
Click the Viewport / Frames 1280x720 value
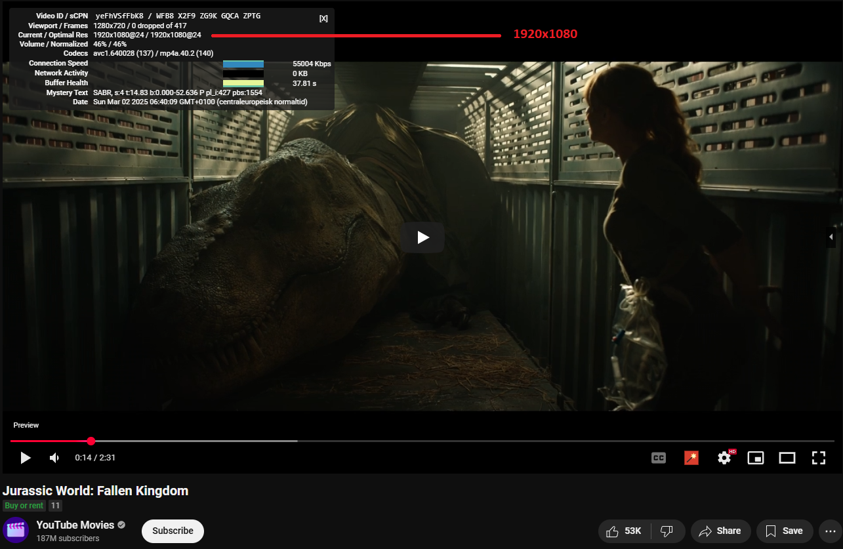[x=140, y=26]
